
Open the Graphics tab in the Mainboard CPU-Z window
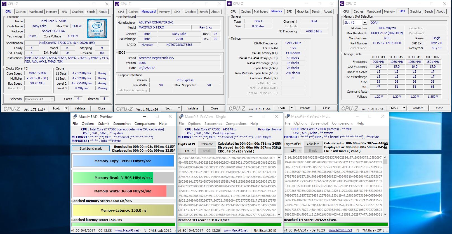tap(190, 12)
